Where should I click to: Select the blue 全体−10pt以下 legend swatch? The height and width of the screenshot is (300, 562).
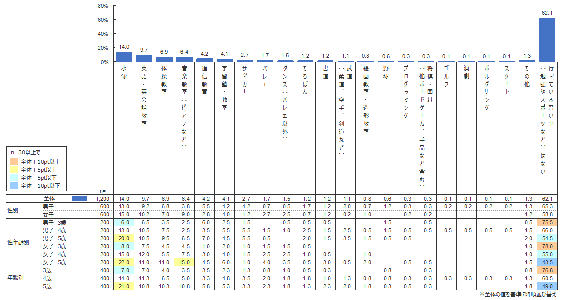15,186
